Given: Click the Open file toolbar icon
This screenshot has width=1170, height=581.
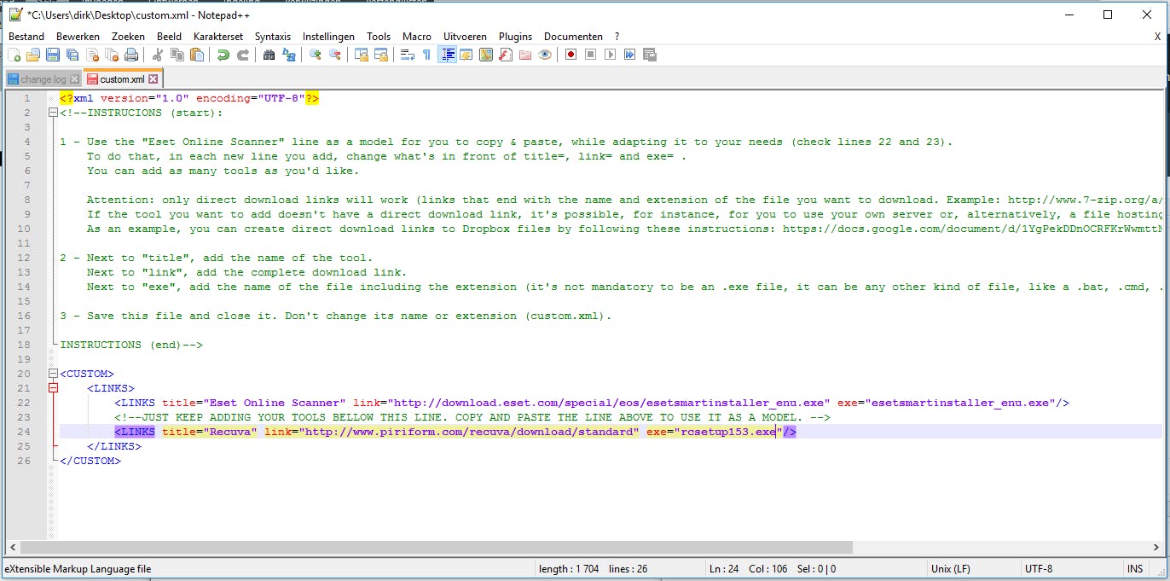Looking at the screenshot, I should [33, 55].
